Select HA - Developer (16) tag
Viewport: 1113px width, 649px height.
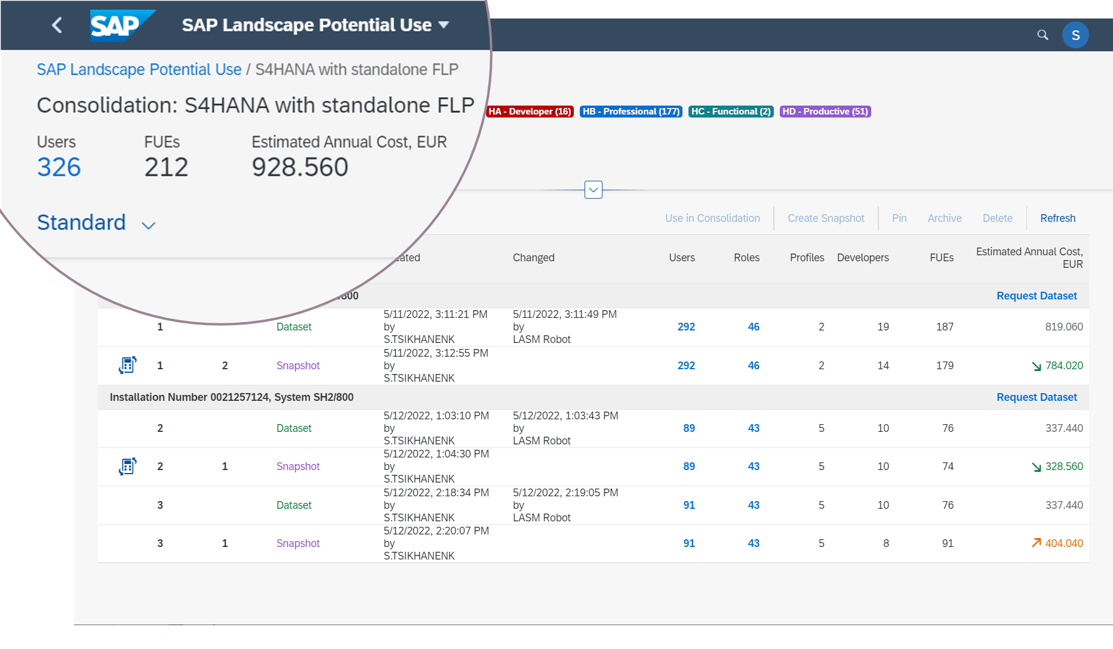[530, 112]
